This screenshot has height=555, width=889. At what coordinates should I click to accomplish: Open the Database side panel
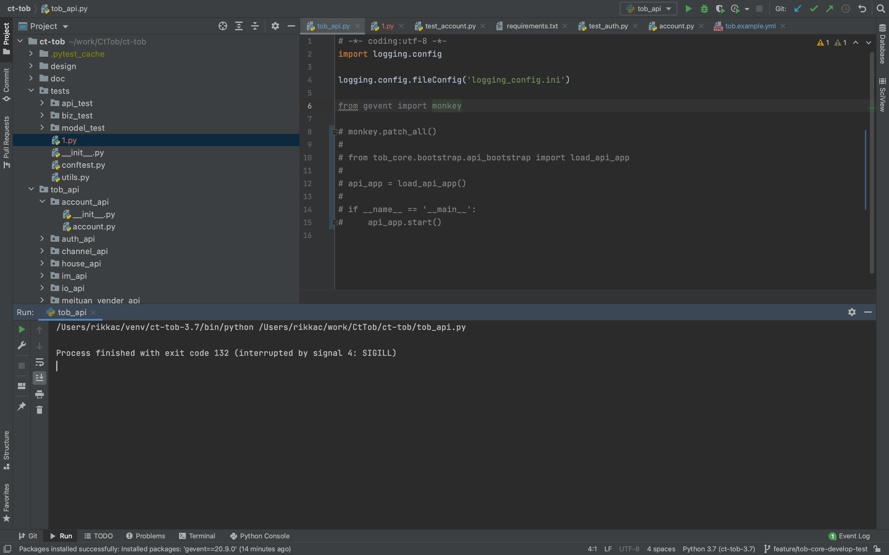pyautogui.click(x=883, y=44)
